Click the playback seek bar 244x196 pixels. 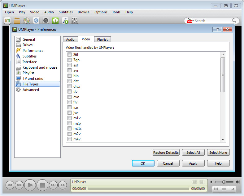click(x=138, y=189)
